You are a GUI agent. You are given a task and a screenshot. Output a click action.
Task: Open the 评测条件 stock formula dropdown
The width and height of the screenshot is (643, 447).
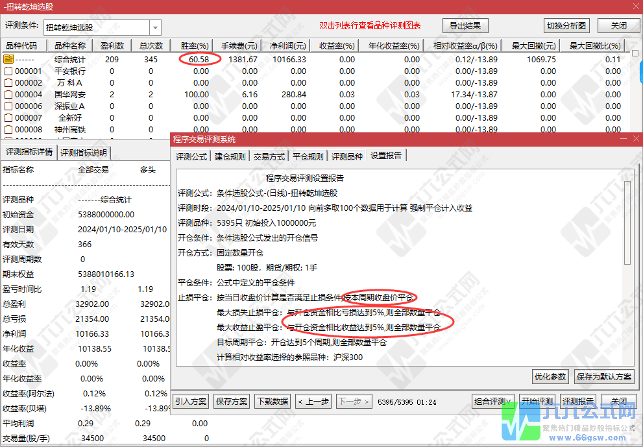(154, 27)
